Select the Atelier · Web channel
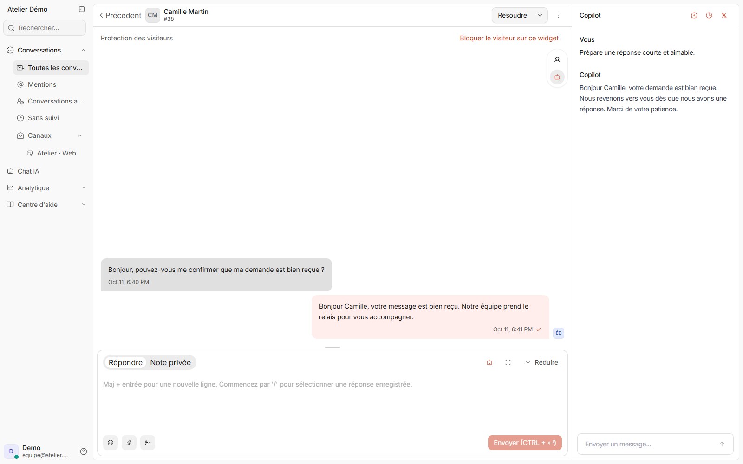Viewport: 743px width, 464px height. pyautogui.click(x=56, y=153)
